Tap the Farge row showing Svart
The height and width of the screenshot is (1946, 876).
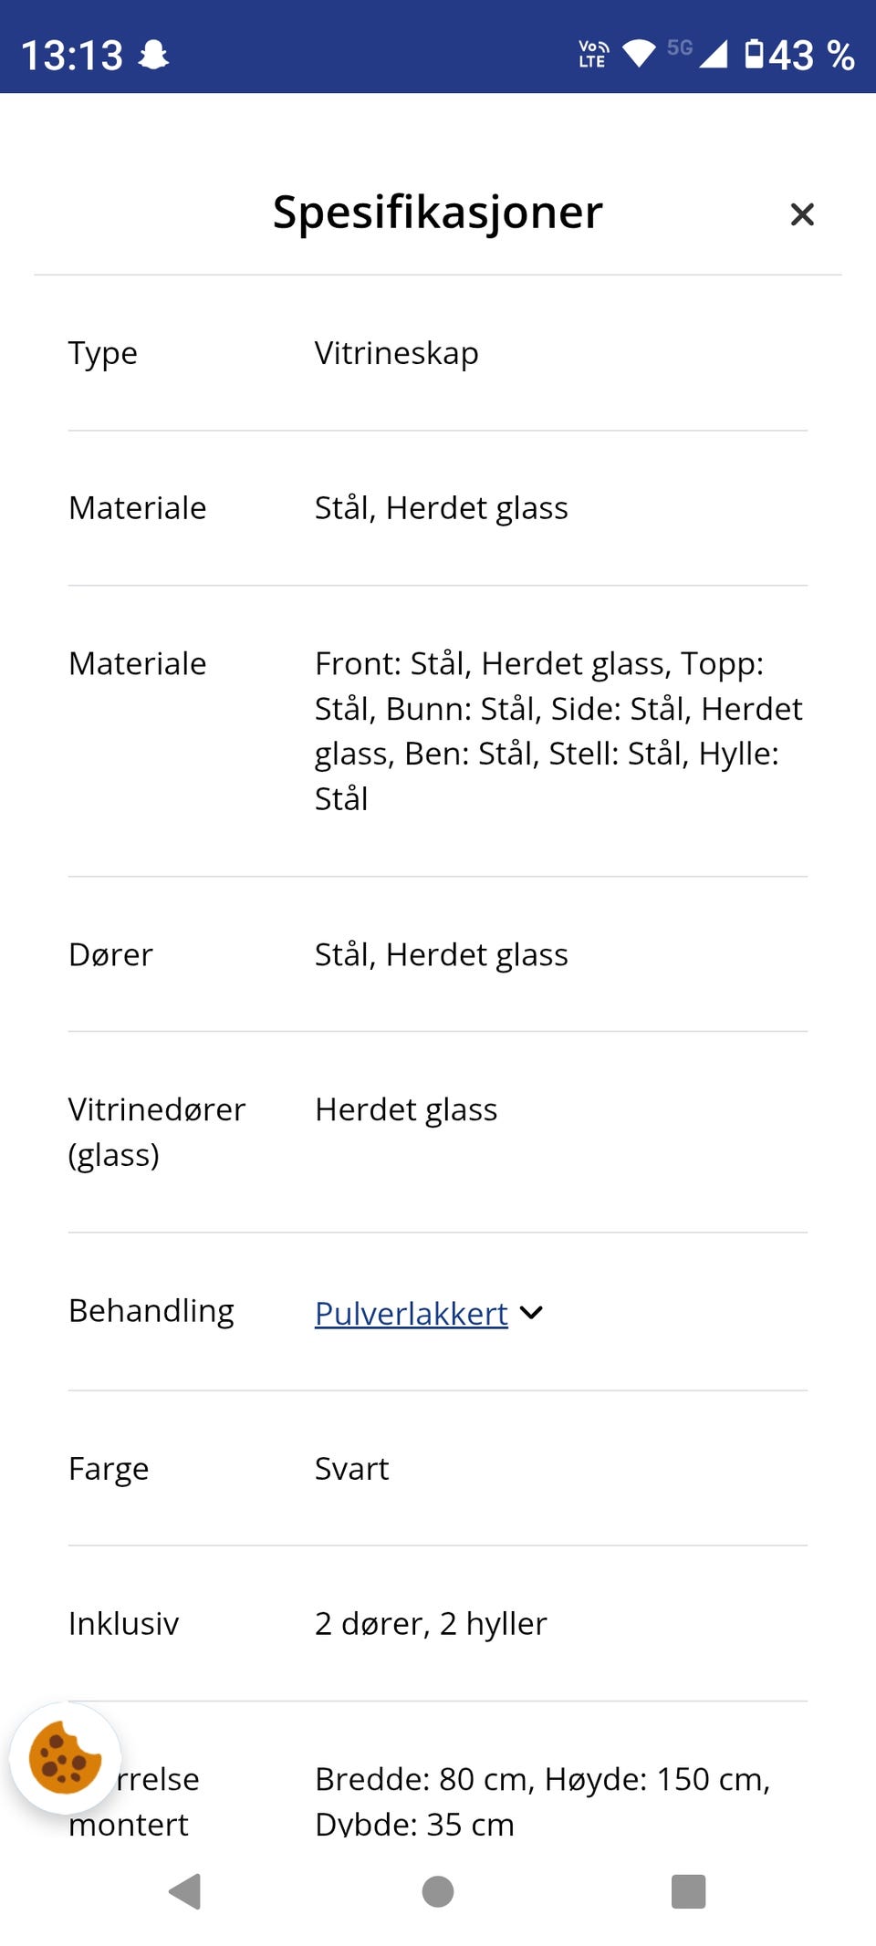point(351,1469)
